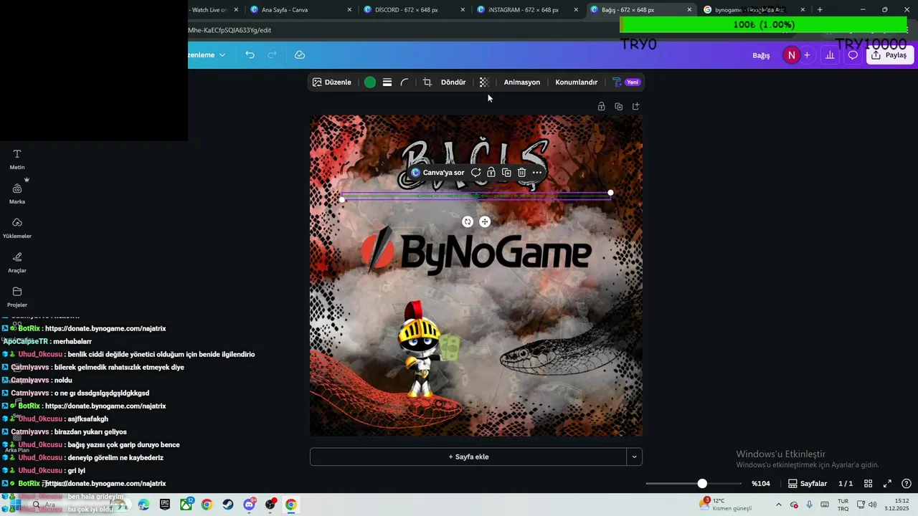Open the Düzenle image edit option
Viewport: 918px width, 516px height.
(331, 82)
